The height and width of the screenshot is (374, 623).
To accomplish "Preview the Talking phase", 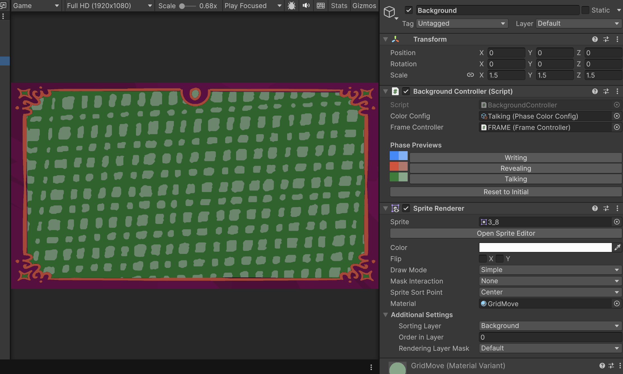I will coord(516,179).
